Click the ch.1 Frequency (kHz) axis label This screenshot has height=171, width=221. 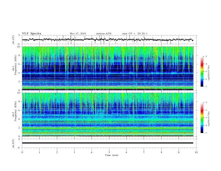point(15,65)
